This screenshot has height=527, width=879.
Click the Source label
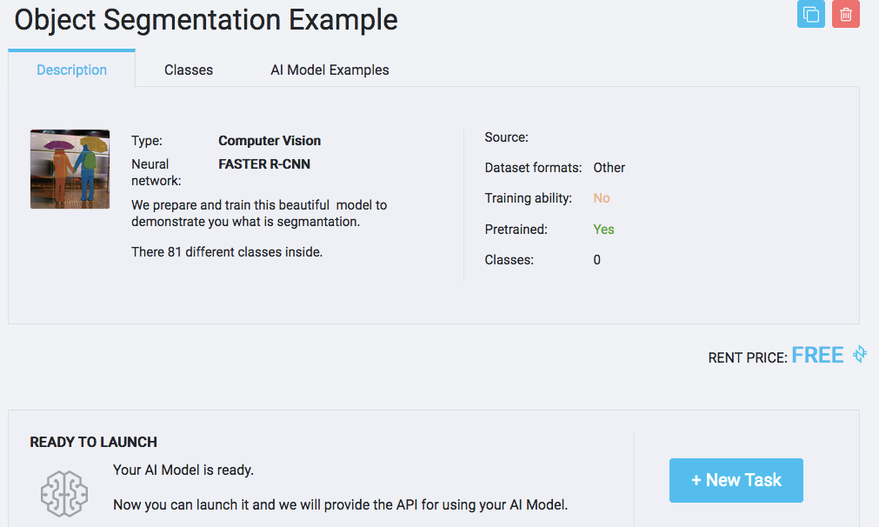point(506,137)
